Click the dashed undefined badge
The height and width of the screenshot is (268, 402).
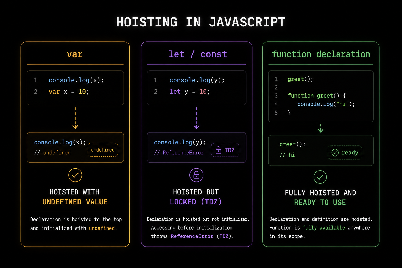103,150
